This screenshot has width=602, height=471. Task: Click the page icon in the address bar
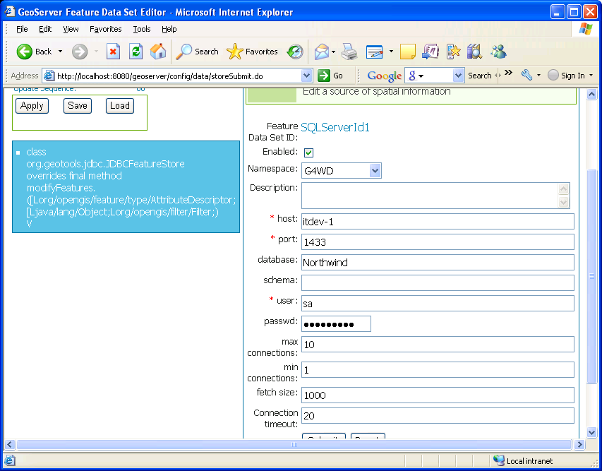[49, 76]
